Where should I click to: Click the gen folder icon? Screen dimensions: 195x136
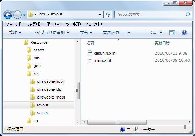click(x=29, y=66)
